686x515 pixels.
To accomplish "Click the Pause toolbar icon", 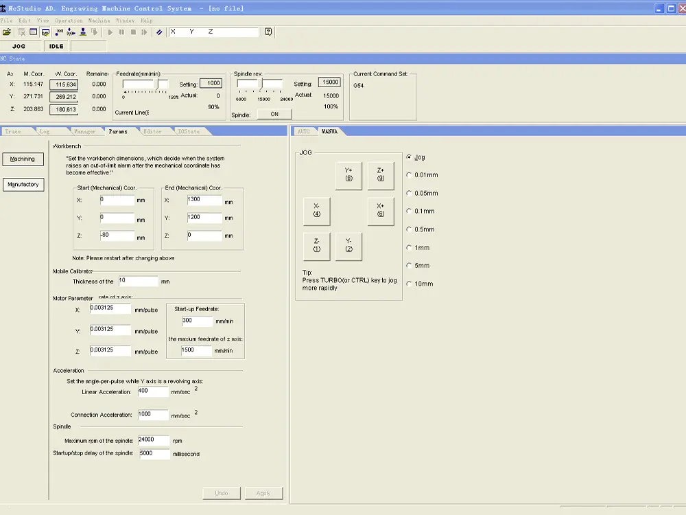I will click(122, 32).
